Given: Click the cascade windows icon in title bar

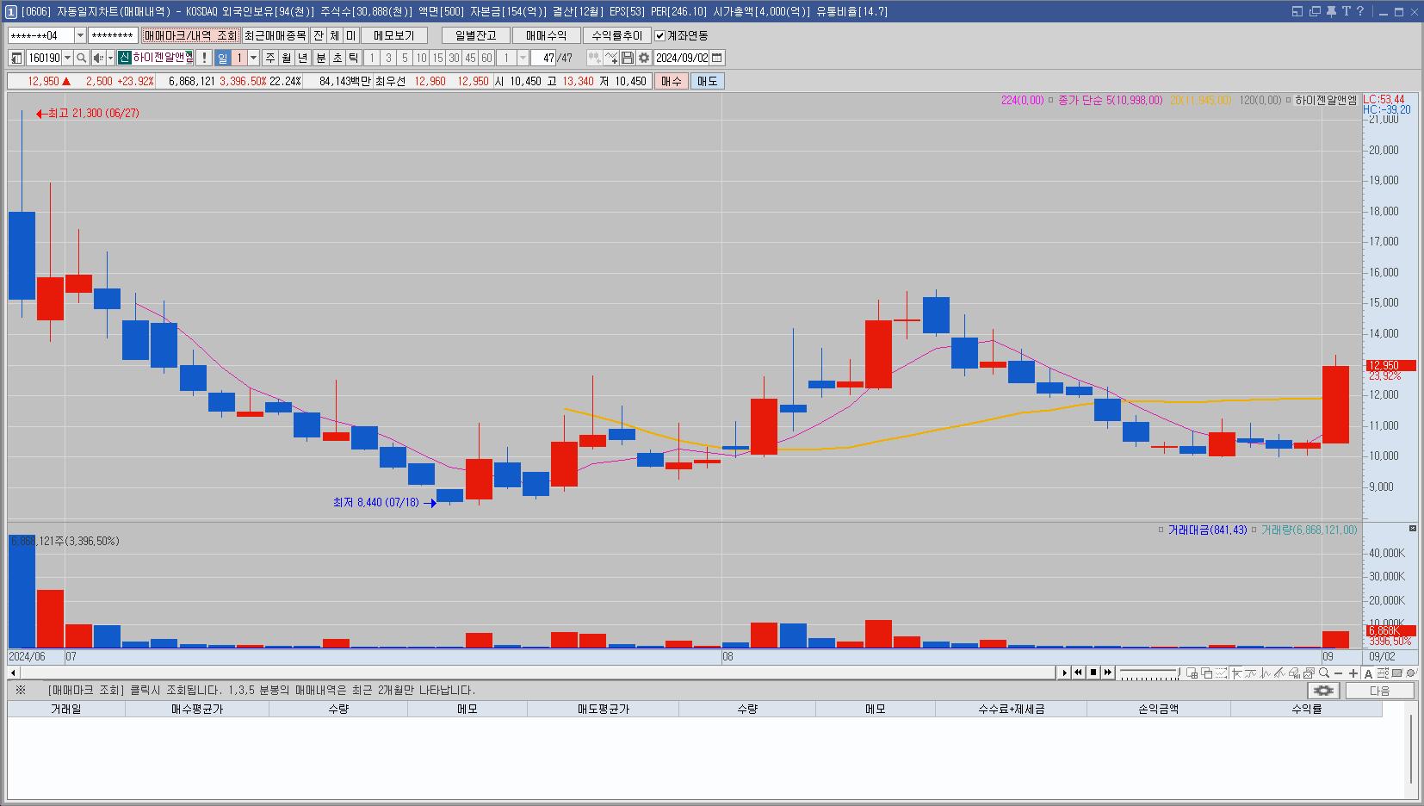Looking at the screenshot, I should [1314, 11].
